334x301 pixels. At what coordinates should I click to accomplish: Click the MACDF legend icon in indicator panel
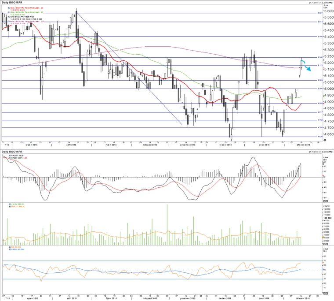9,156
